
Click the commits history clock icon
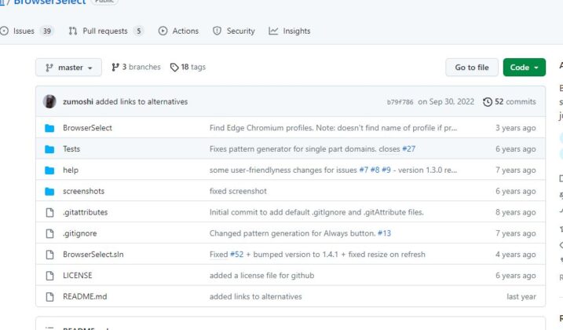pos(488,102)
